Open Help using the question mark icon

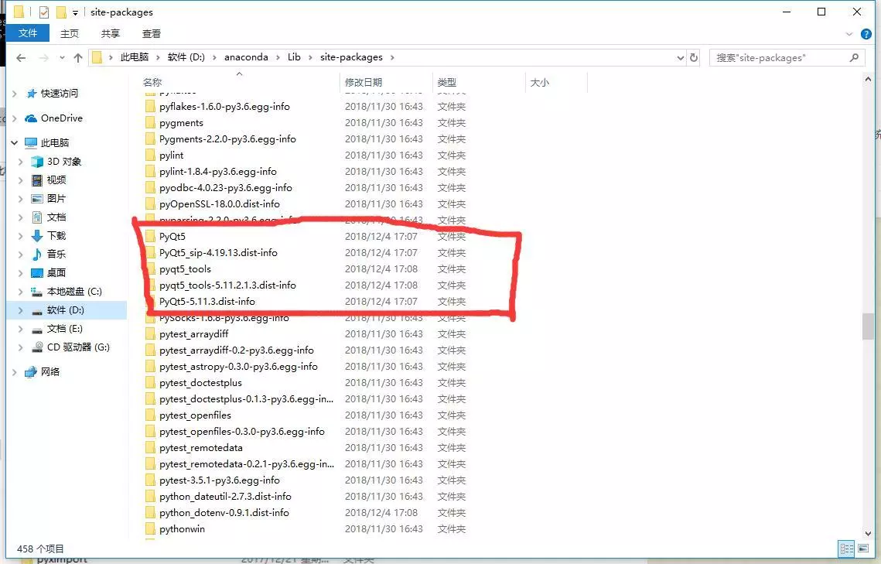click(x=866, y=34)
